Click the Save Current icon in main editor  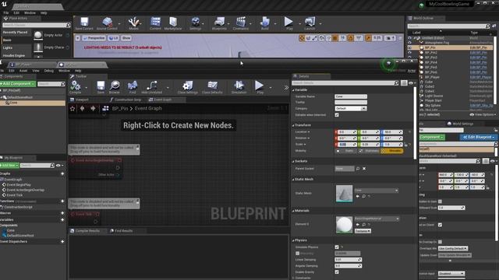point(84,23)
